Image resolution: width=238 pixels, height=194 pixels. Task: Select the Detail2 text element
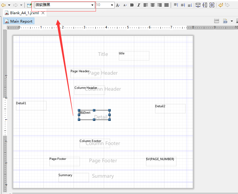[170, 108]
